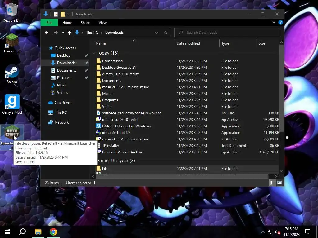Switch to the View ribbon tab
318x238 pixels.
point(102,23)
